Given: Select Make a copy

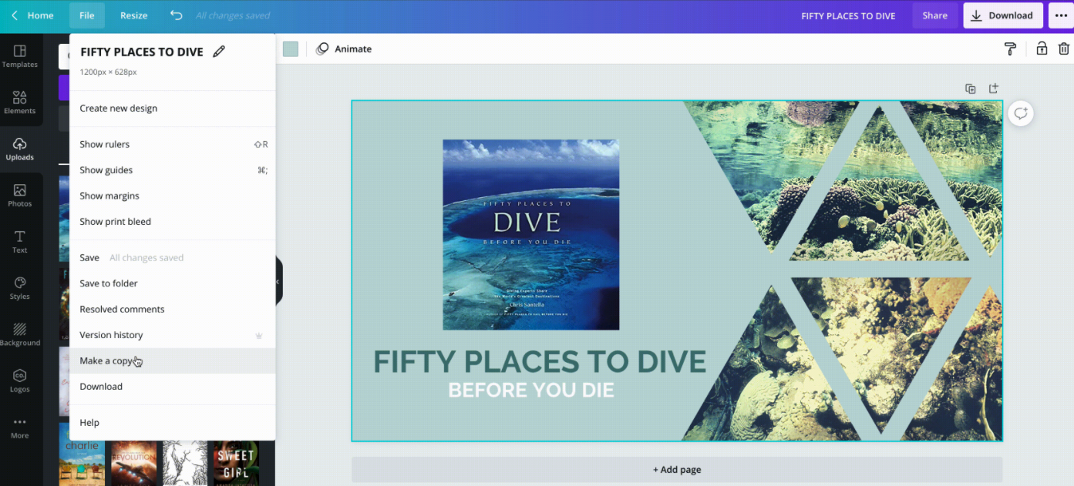Looking at the screenshot, I should click(x=173, y=361).
